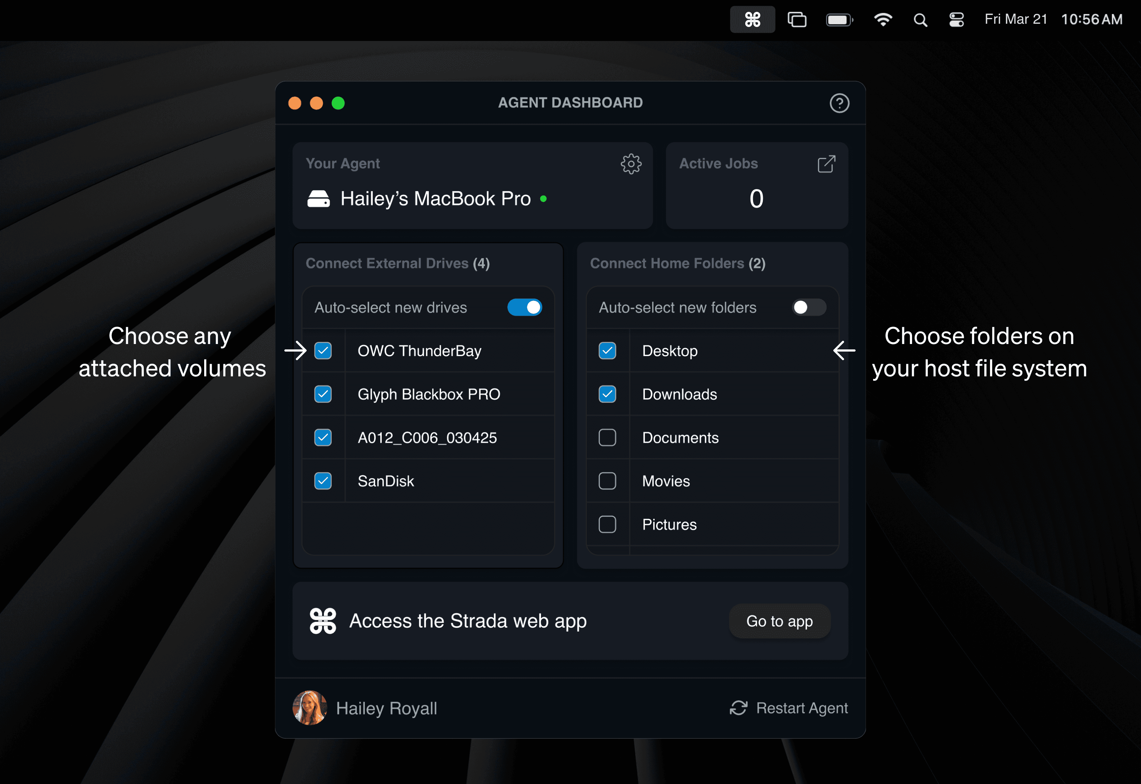Open the screen mirroring menu bar icon
The height and width of the screenshot is (784, 1141).
pos(797,20)
